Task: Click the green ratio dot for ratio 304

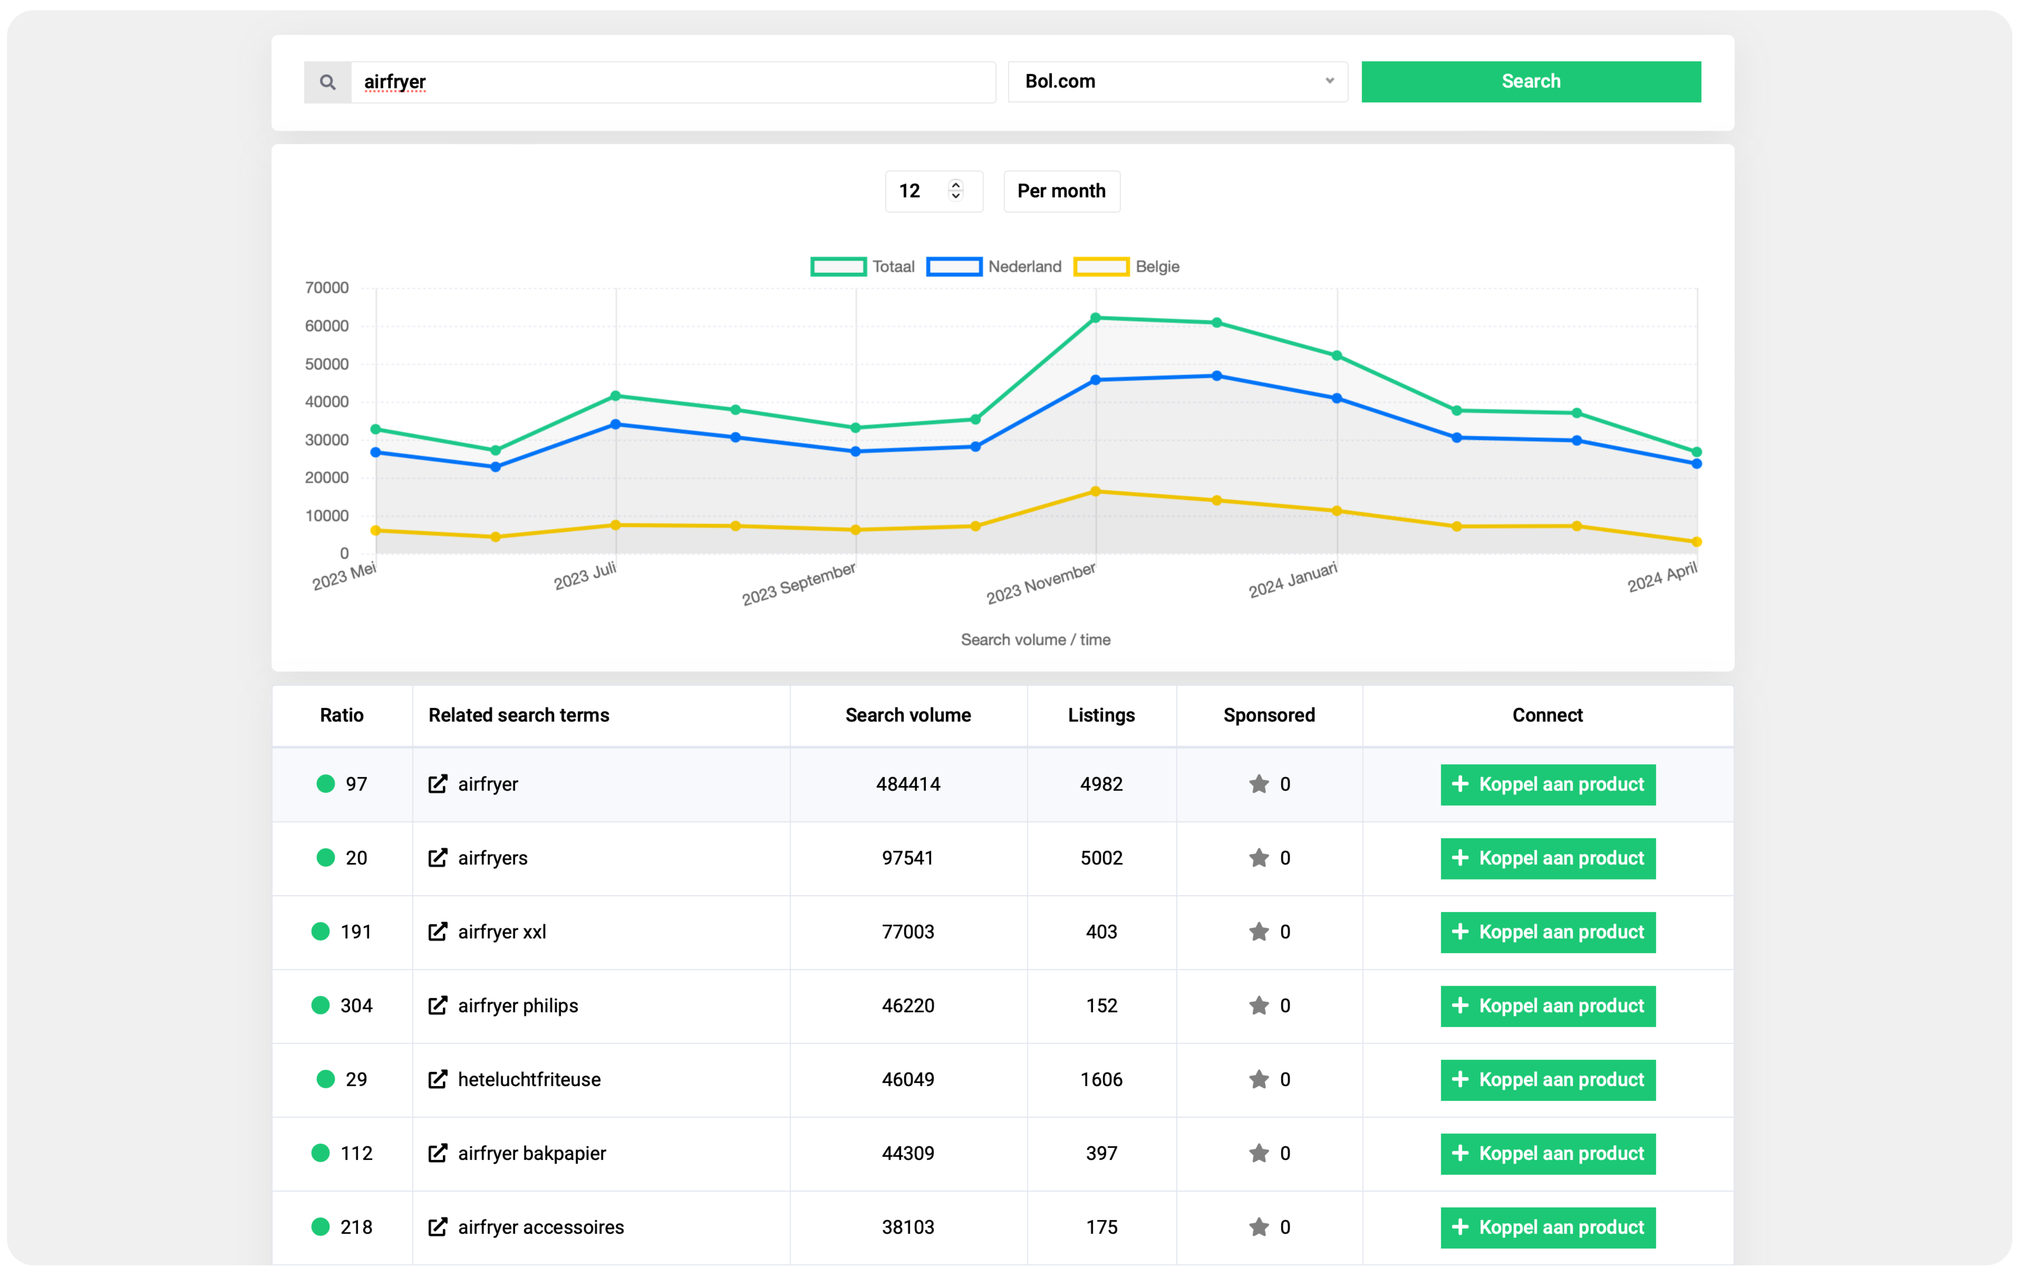Action: pos(320,1005)
